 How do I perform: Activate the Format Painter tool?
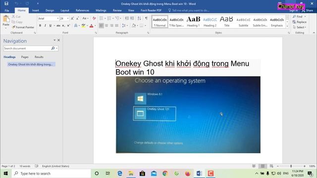click(23, 27)
